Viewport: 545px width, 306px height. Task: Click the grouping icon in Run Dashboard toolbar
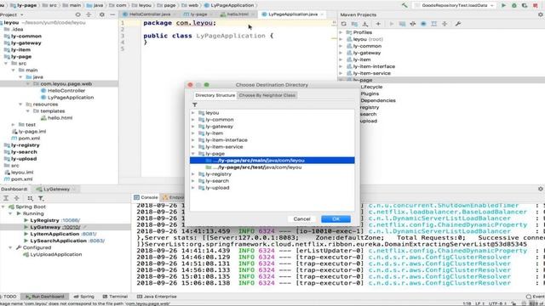tap(31, 198)
